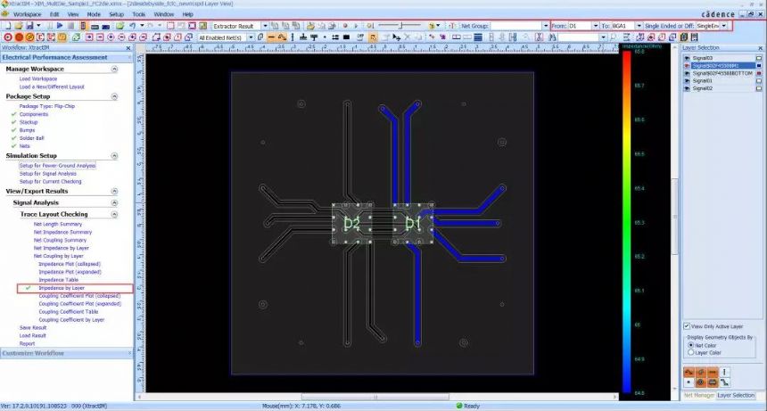
Task: Click Net Impedance Summary link
Action: coord(62,232)
